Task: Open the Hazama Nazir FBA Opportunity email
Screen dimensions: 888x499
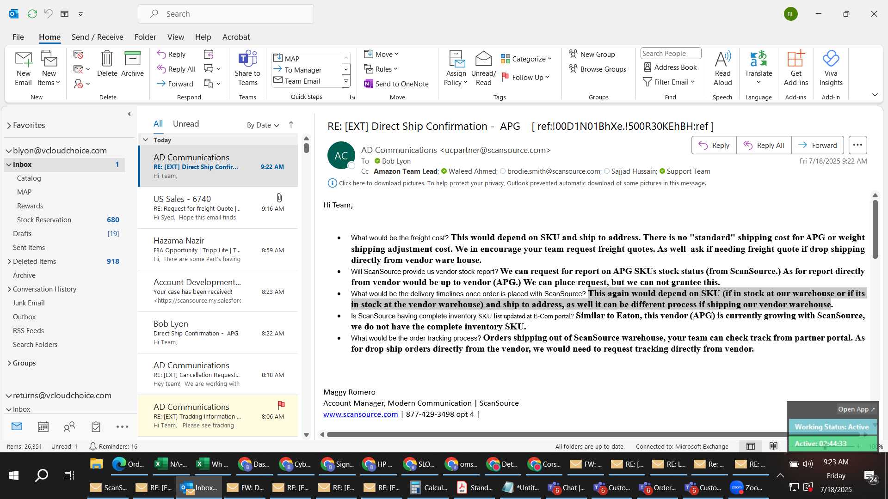Action: coord(218,249)
